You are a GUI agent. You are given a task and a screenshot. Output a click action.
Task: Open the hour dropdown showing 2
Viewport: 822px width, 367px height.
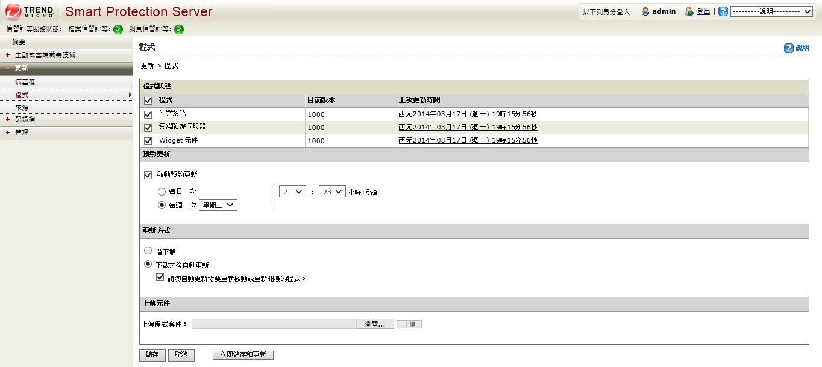(x=292, y=192)
